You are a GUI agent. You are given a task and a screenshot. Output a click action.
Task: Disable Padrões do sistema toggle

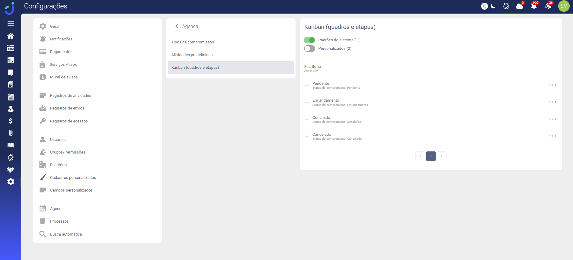[309, 40]
